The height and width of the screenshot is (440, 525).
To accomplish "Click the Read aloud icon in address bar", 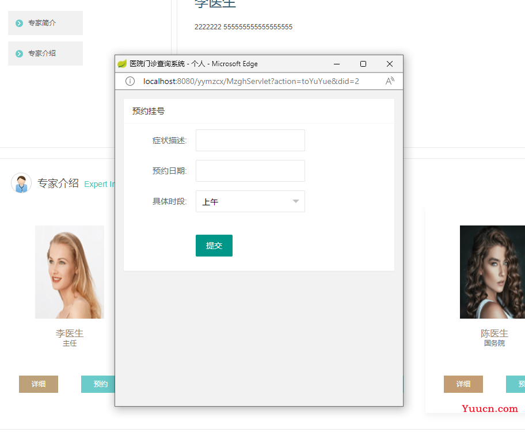I will coord(390,81).
